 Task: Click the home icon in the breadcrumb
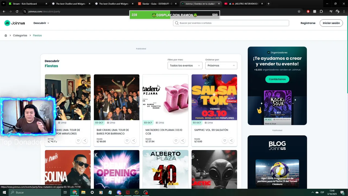[6, 35]
